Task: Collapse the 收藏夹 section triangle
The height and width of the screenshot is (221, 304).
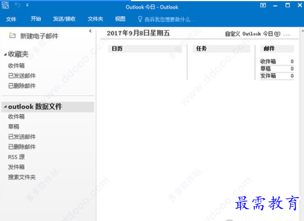Action: coord(6,55)
